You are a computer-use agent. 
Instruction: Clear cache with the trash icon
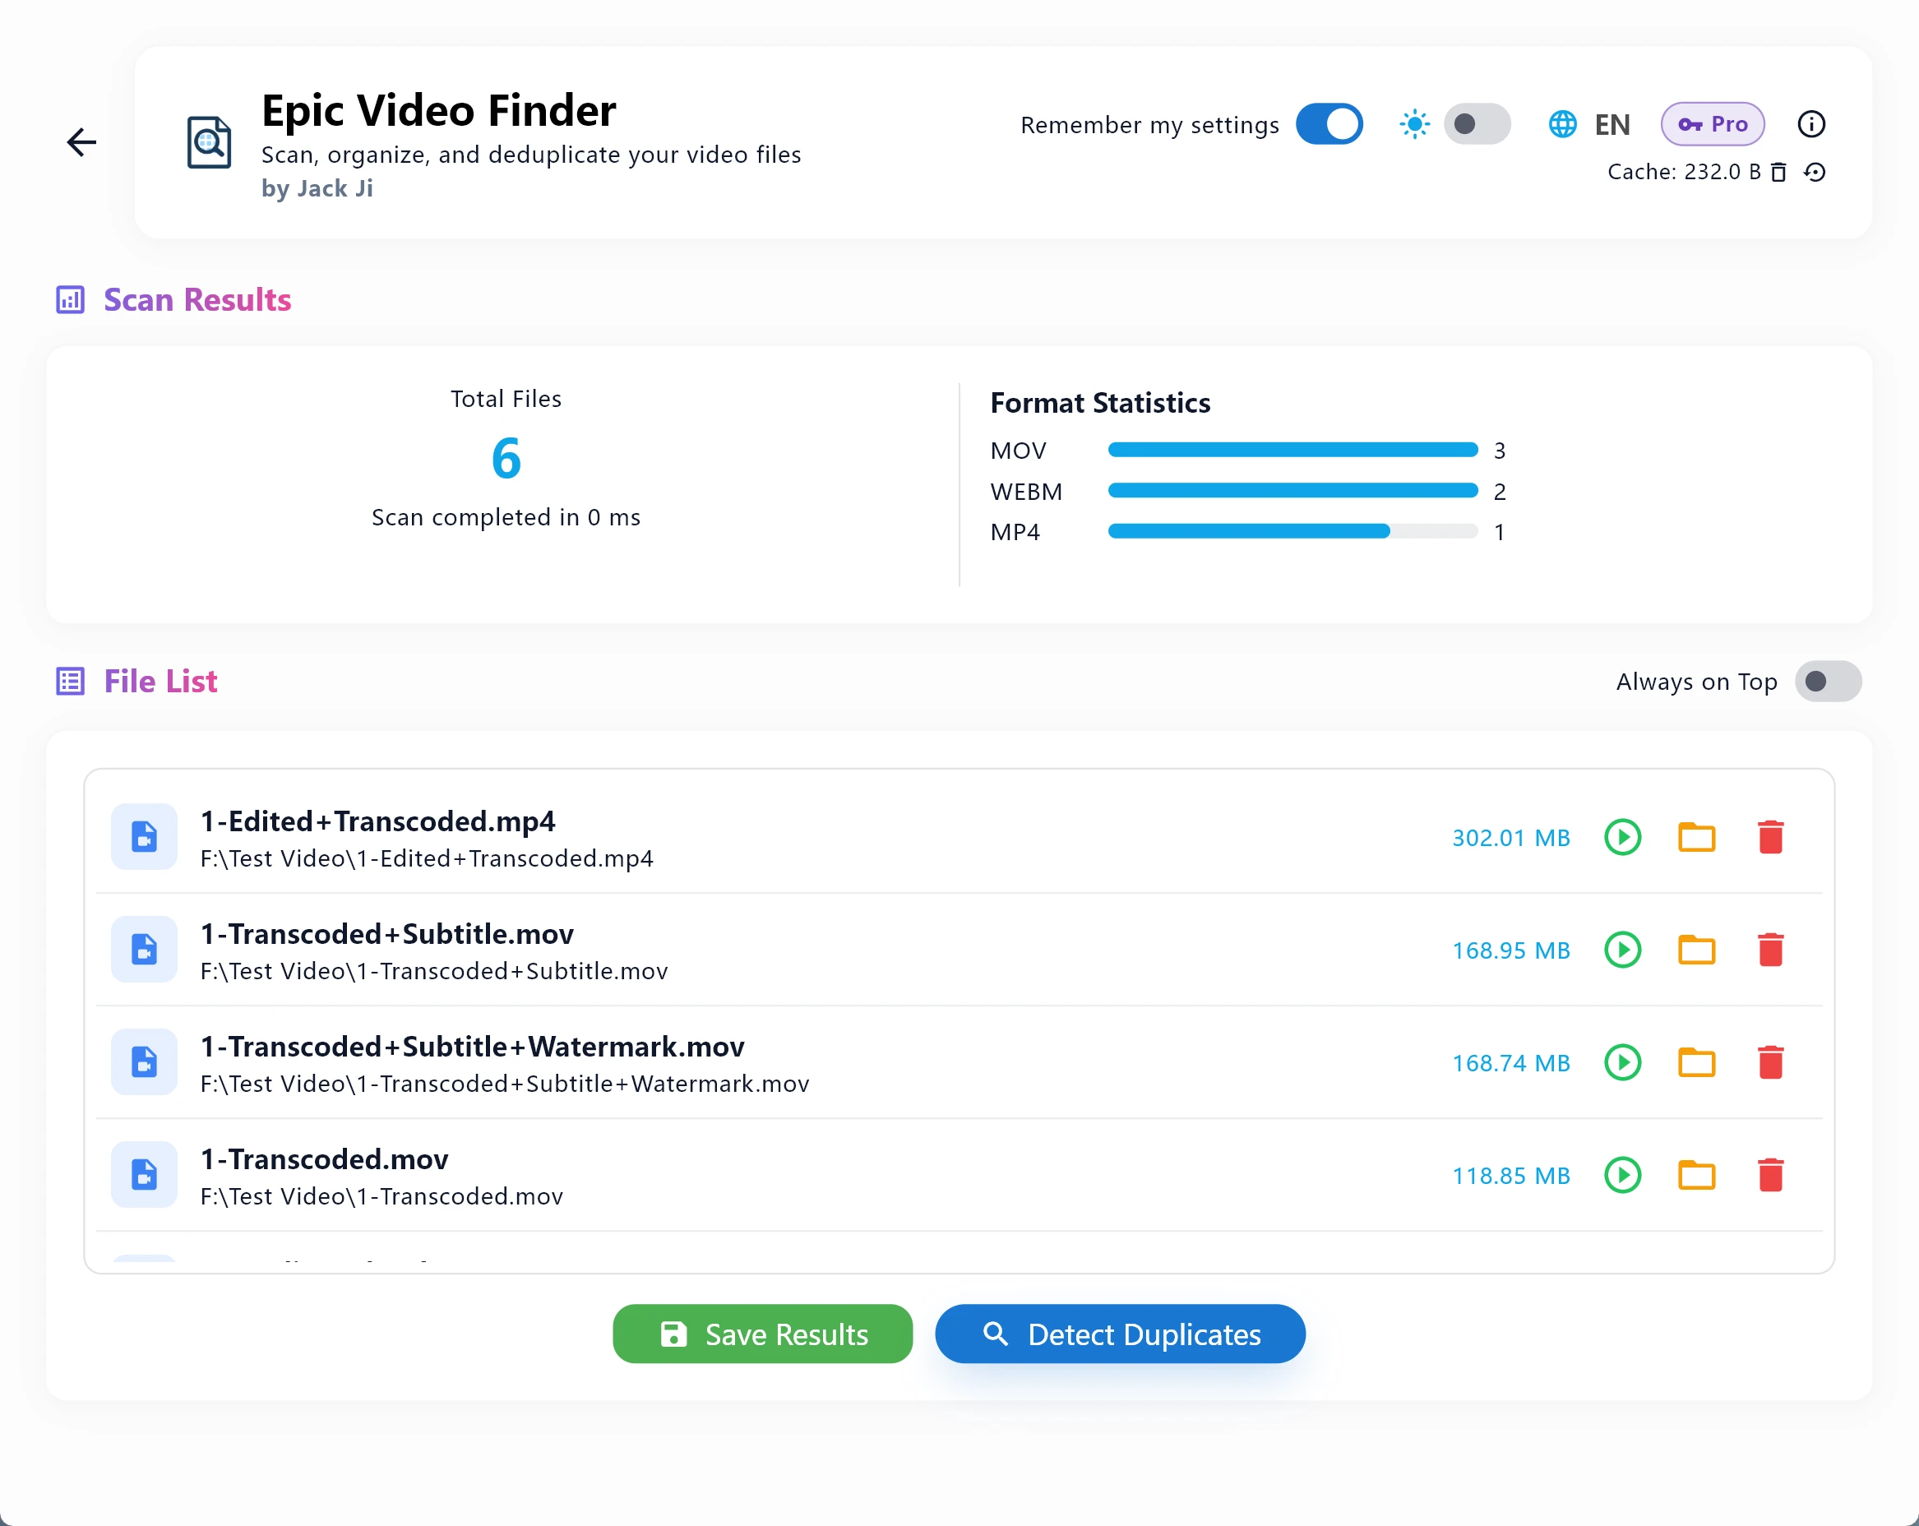pos(1778,172)
